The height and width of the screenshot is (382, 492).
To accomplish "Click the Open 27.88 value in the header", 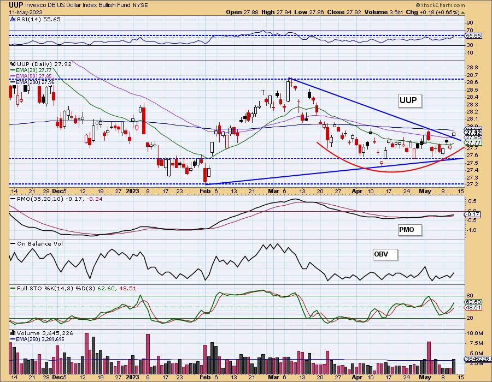I will coord(242,12).
